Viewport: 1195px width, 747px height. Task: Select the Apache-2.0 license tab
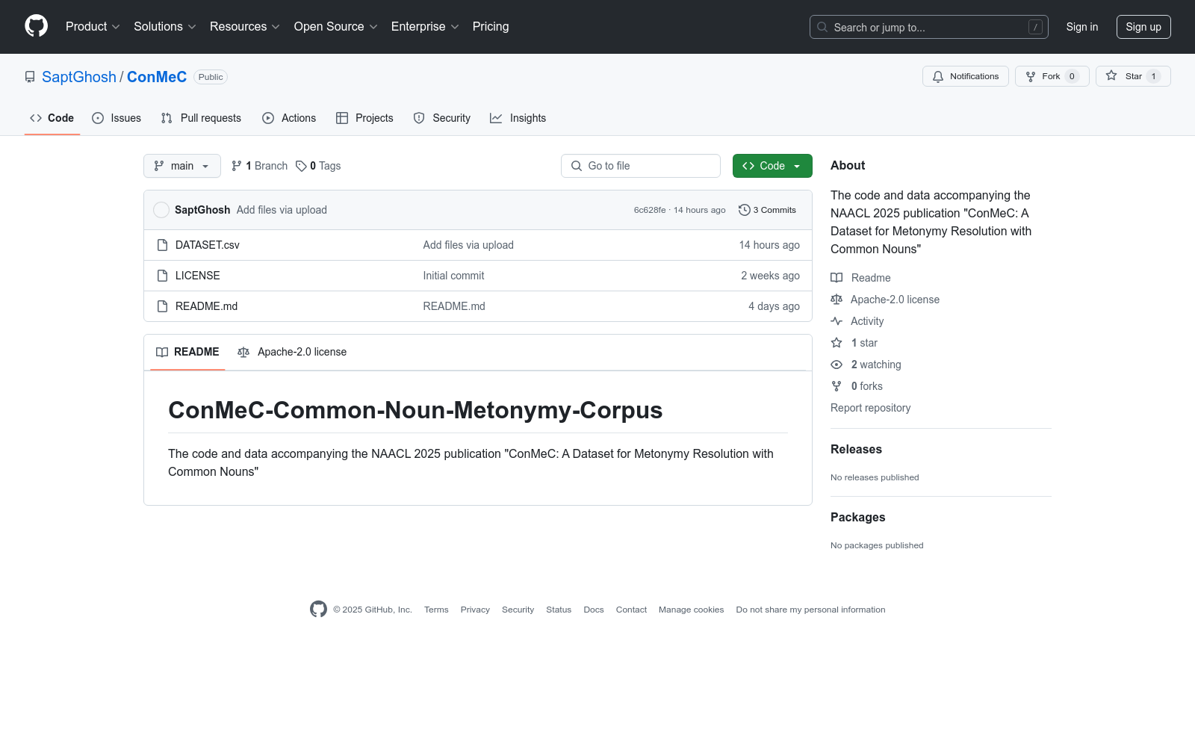[x=292, y=352]
